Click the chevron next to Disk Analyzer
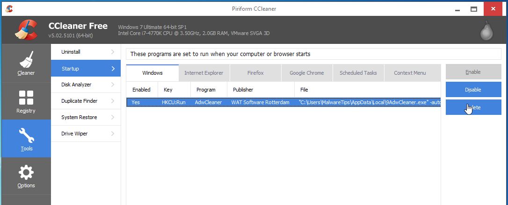This screenshot has height=205, width=508. [x=113, y=85]
